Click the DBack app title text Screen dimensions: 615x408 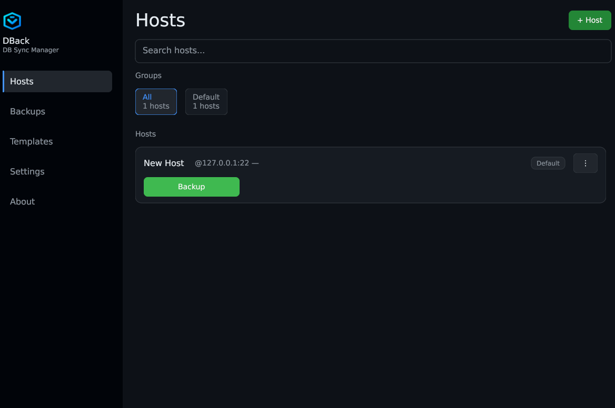click(16, 41)
